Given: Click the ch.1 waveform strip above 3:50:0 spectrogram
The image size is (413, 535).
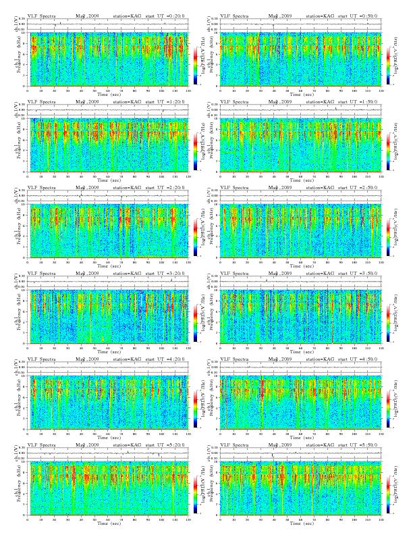Looking at the screenshot, I should 300,282.
